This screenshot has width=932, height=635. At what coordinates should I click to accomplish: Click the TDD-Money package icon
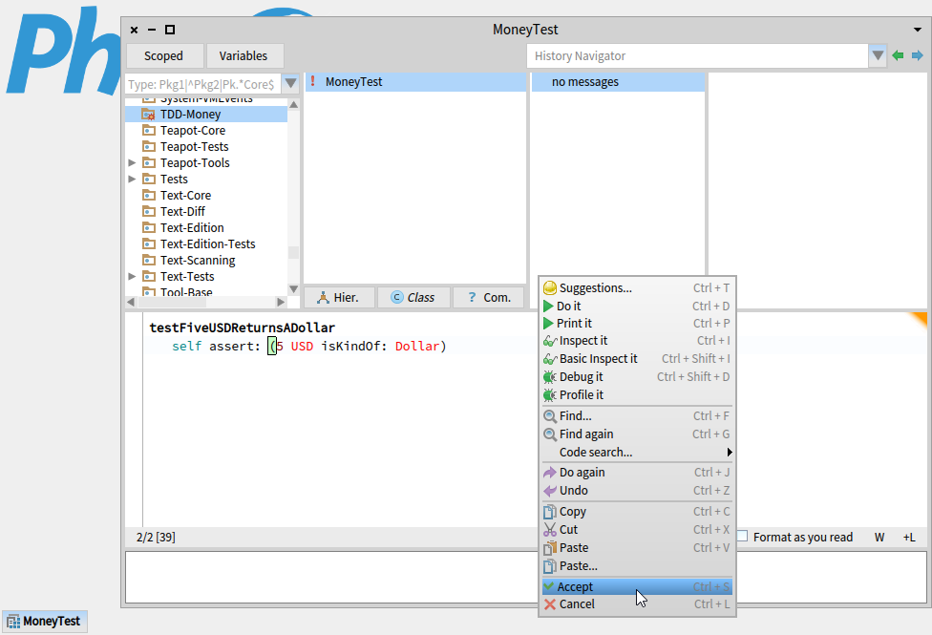point(148,115)
